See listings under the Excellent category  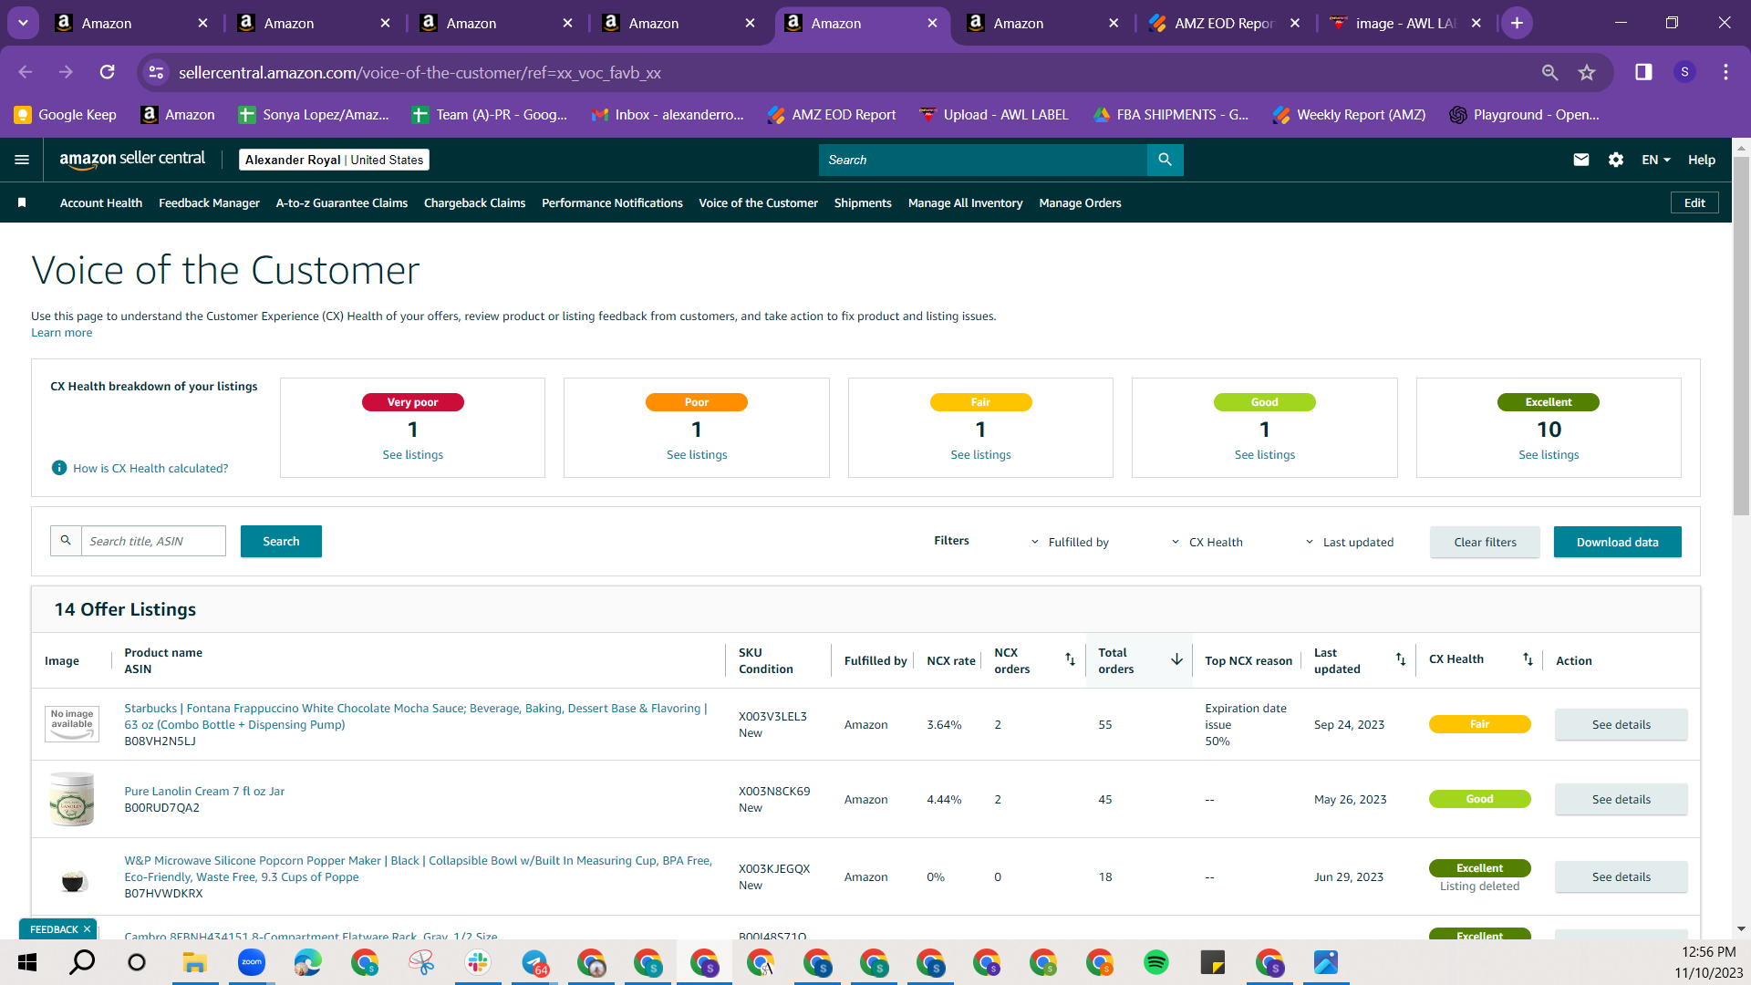pyautogui.click(x=1549, y=454)
